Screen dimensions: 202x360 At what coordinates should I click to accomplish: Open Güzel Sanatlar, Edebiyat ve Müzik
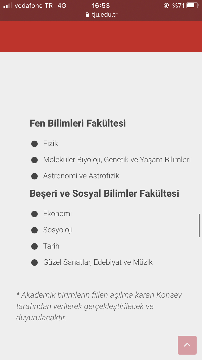coord(98,262)
